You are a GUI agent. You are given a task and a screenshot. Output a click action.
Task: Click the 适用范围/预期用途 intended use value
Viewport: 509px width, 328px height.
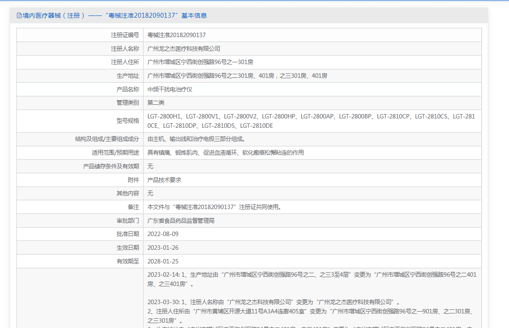225,153
